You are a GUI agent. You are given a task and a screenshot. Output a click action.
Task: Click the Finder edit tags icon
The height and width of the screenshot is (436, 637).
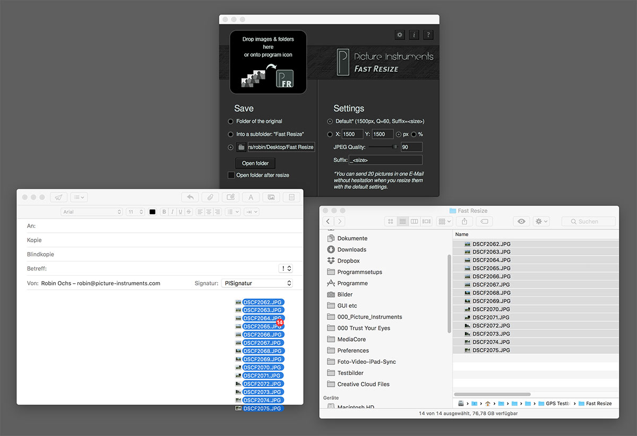[x=485, y=221]
